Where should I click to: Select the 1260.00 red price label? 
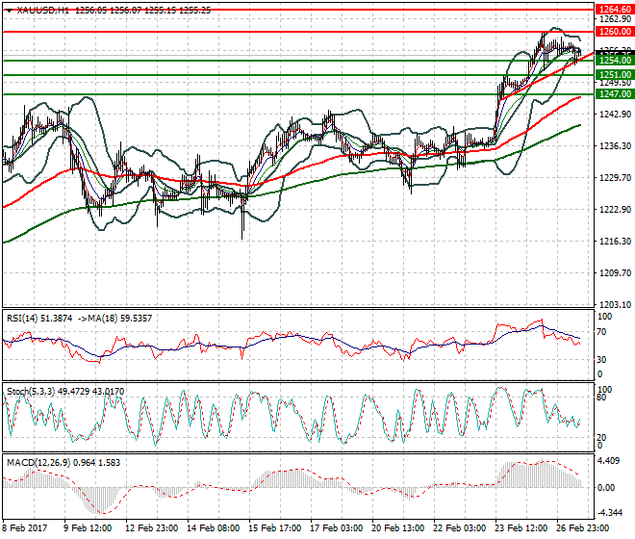(615, 31)
